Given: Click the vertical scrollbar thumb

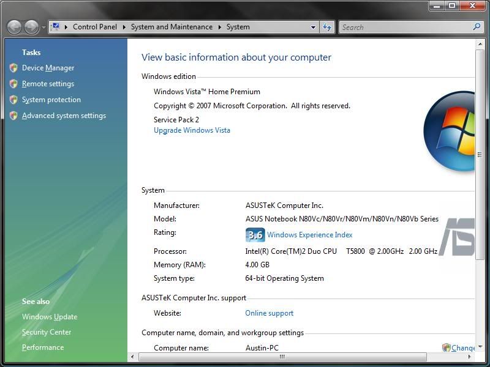Looking at the screenshot, I should pyautogui.click(x=480, y=155).
